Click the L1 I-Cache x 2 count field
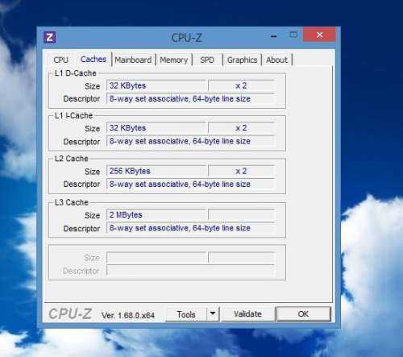 click(241, 128)
